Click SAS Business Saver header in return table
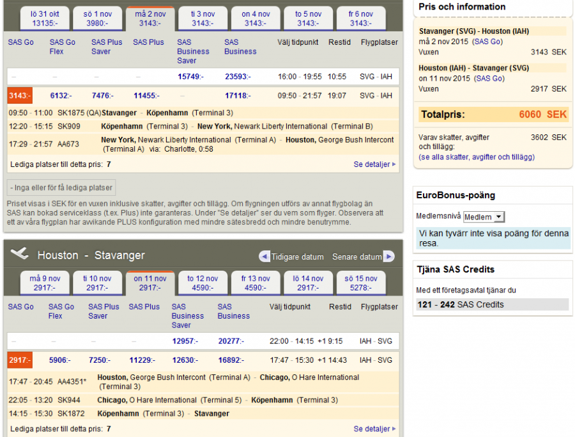Image resolution: width=575 pixels, height=437 pixels. (188, 316)
